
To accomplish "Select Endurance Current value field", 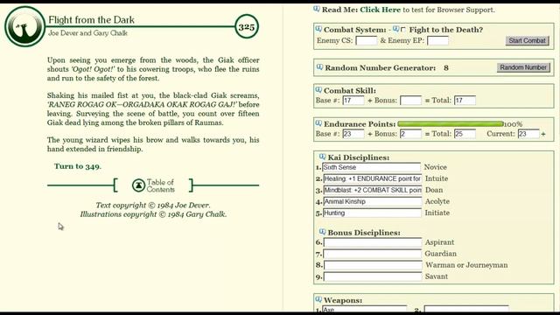I will (528, 134).
